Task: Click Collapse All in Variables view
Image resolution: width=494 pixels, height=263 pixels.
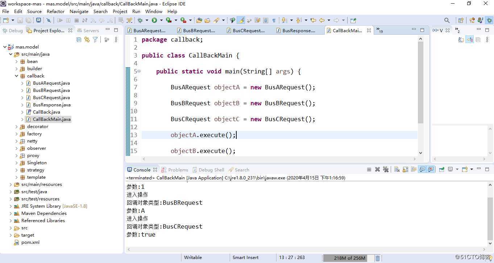Action: pos(478,39)
